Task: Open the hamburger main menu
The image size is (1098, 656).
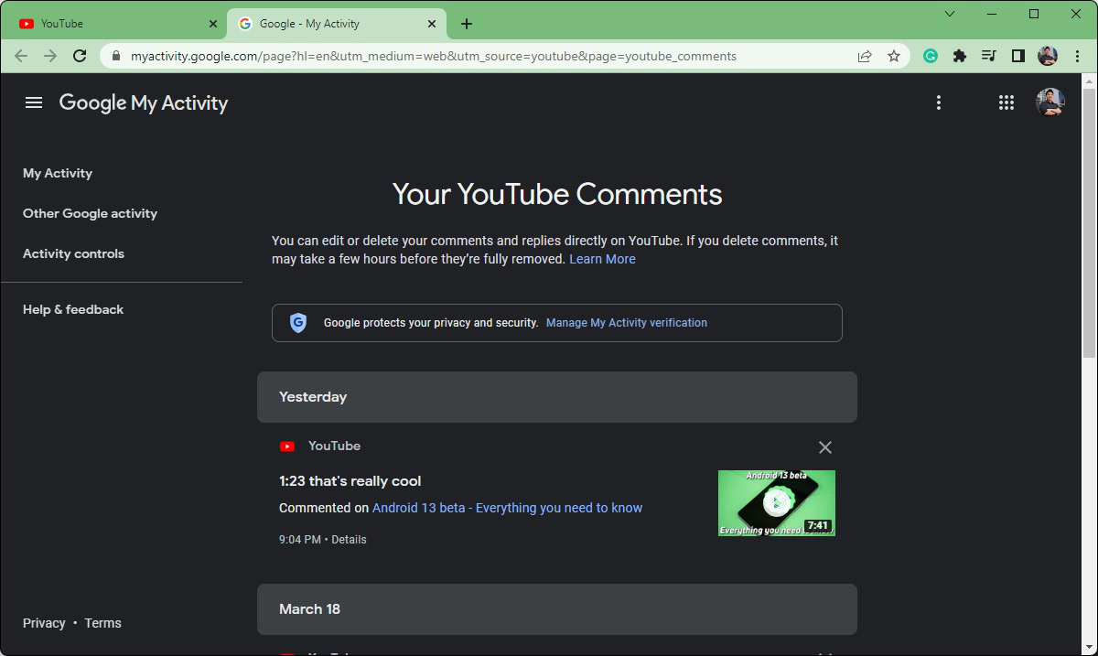Action: (34, 102)
